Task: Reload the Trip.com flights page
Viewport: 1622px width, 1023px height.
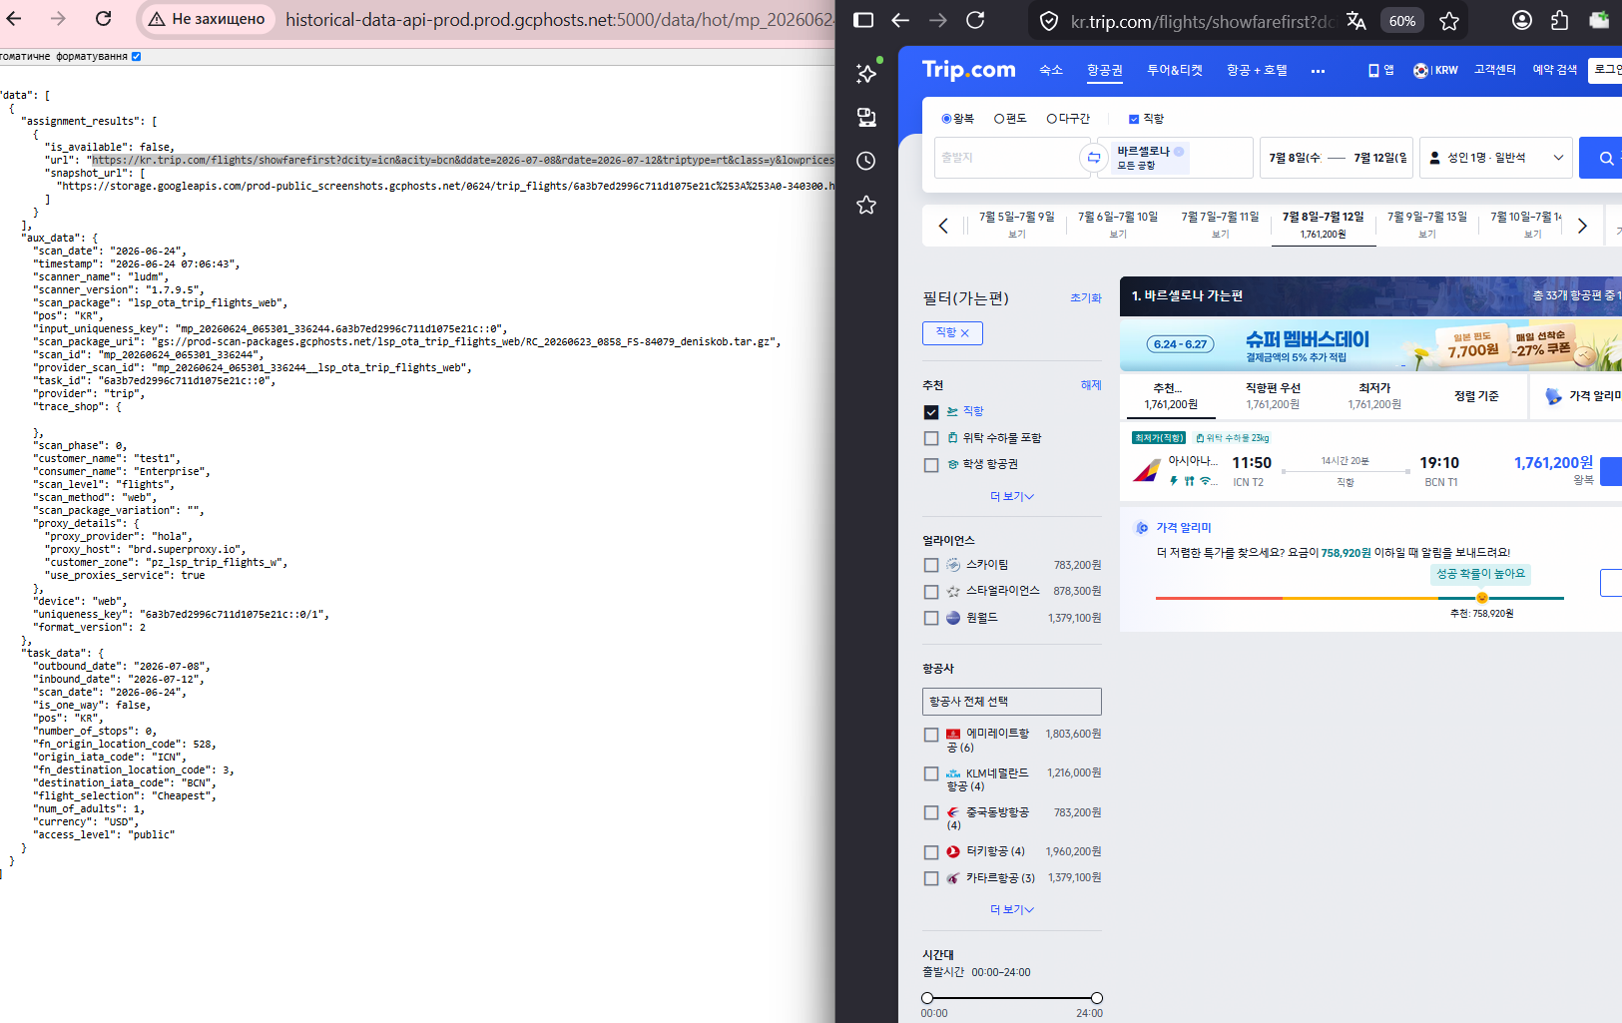Action: [x=976, y=20]
